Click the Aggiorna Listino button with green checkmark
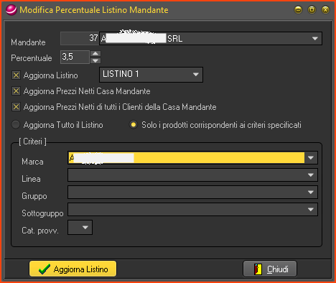This screenshot has height=283, width=336. pos(73,269)
